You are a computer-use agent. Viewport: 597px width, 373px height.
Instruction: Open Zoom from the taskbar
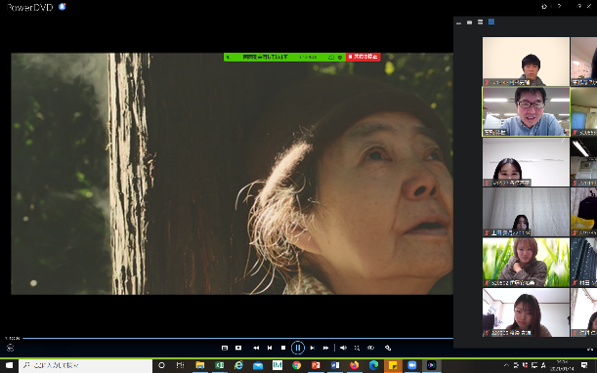tap(412, 366)
